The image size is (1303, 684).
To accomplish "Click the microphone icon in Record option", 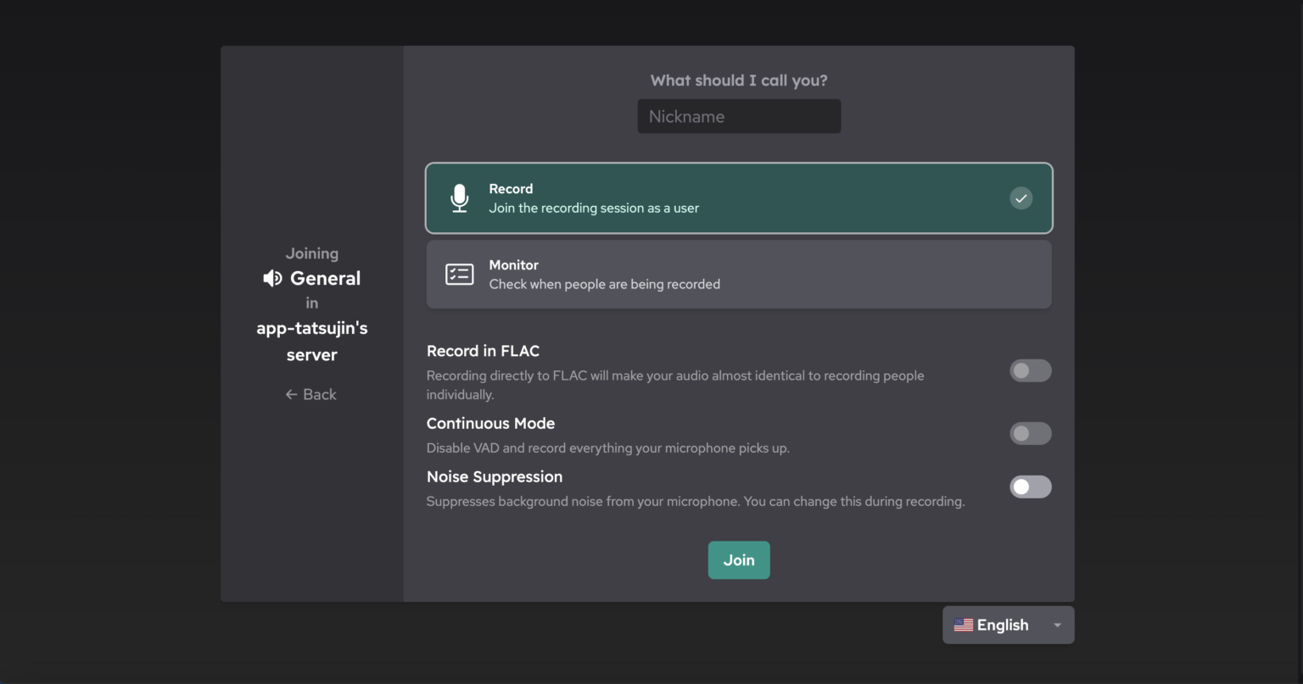I will click(459, 198).
